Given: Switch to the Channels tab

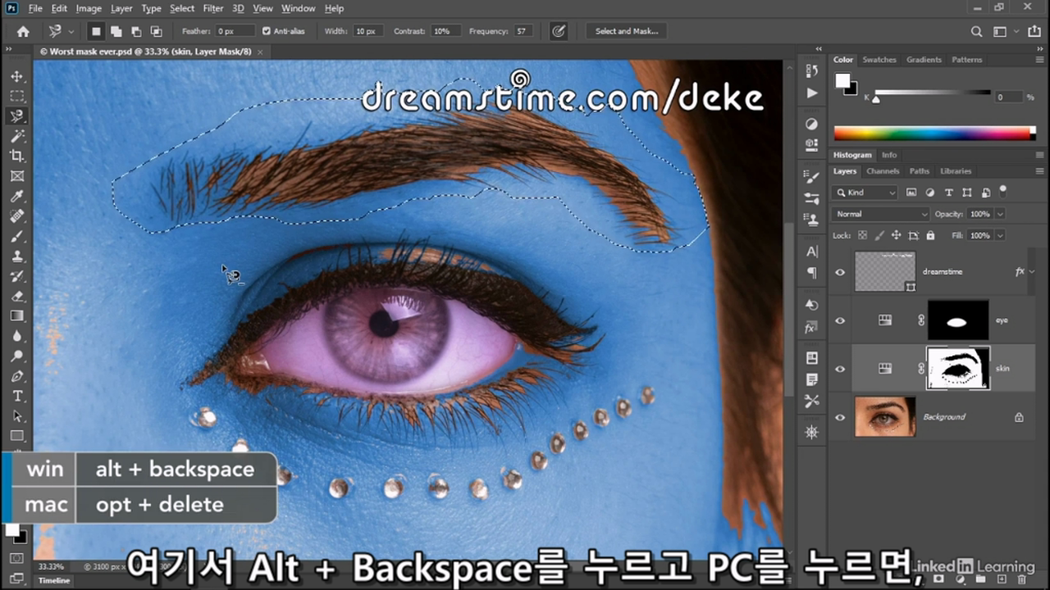Looking at the screenshot, I should pyautogui.click(x=883, y=171).
